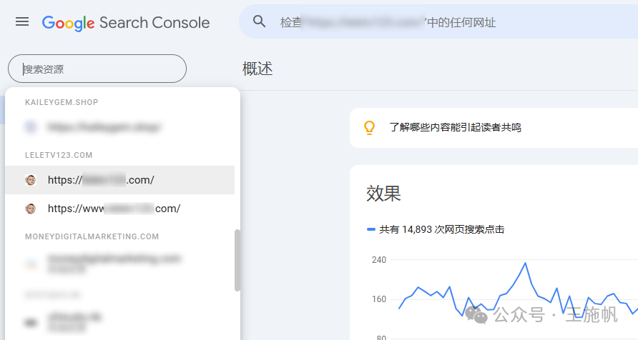The width and height of the screenshot is (638, 340).
Task: Click the LELETV123.COM group header
Action: [x=59, y=155]
